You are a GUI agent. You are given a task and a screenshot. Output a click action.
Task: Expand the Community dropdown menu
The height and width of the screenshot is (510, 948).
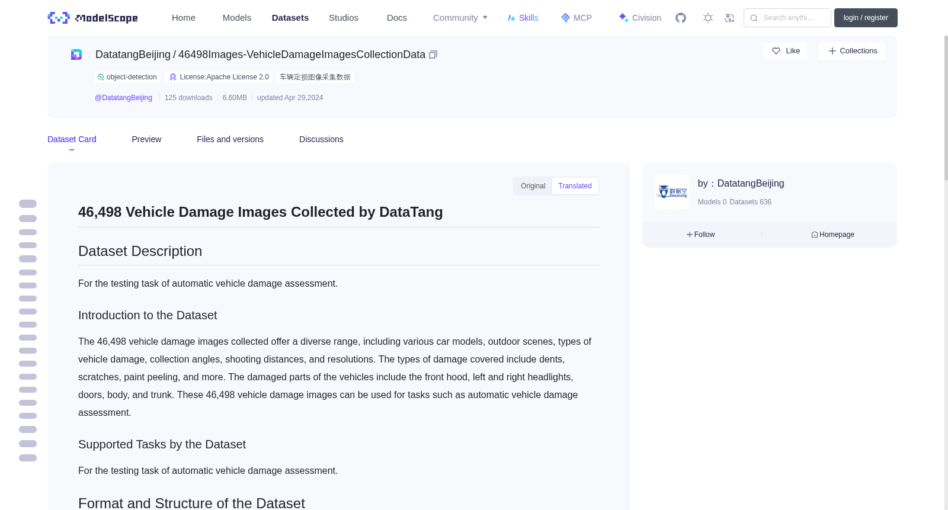coord(460,18)
